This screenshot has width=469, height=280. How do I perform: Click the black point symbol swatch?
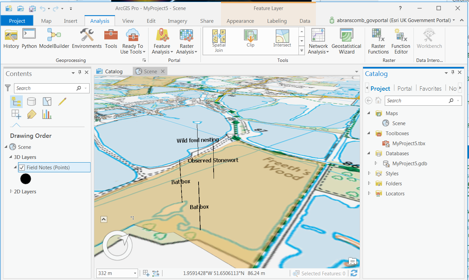click(x=26, y=179)
